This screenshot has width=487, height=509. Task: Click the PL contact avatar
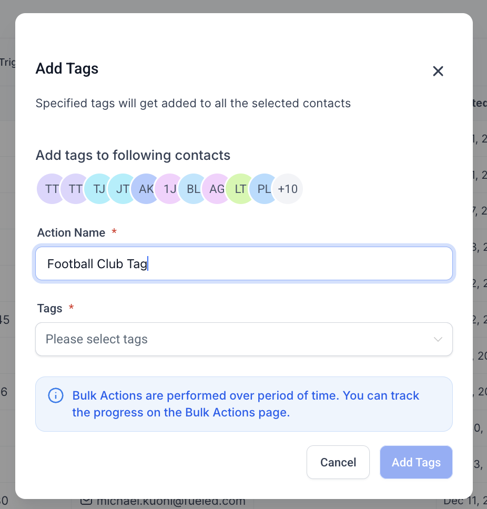(x=263, y=189)
